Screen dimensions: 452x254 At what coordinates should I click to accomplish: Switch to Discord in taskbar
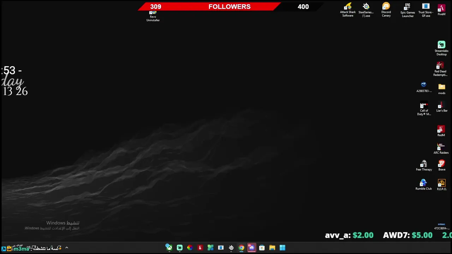click(251, 248)
